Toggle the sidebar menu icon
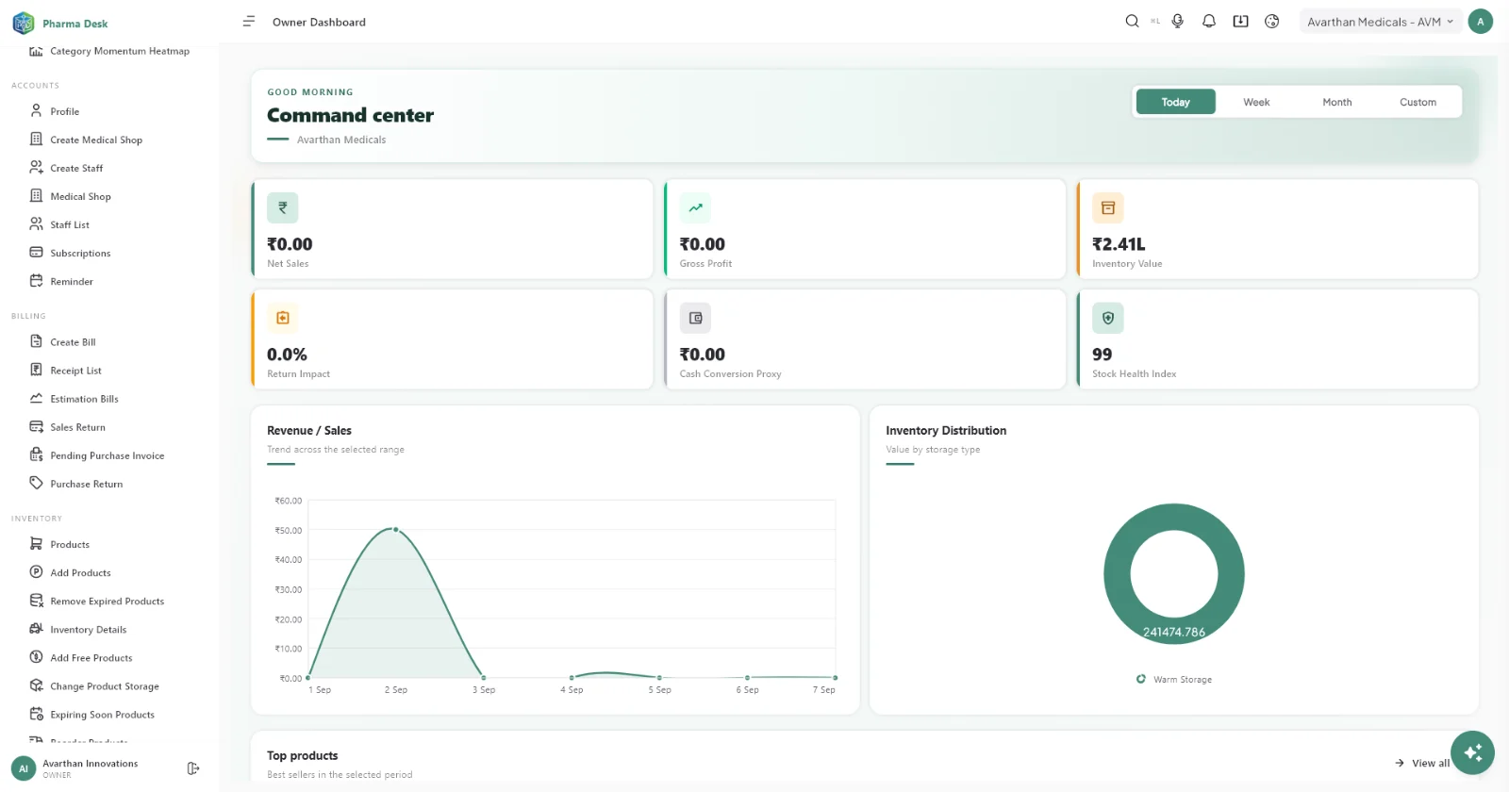Screen dimensions: 1509x792 248,22
